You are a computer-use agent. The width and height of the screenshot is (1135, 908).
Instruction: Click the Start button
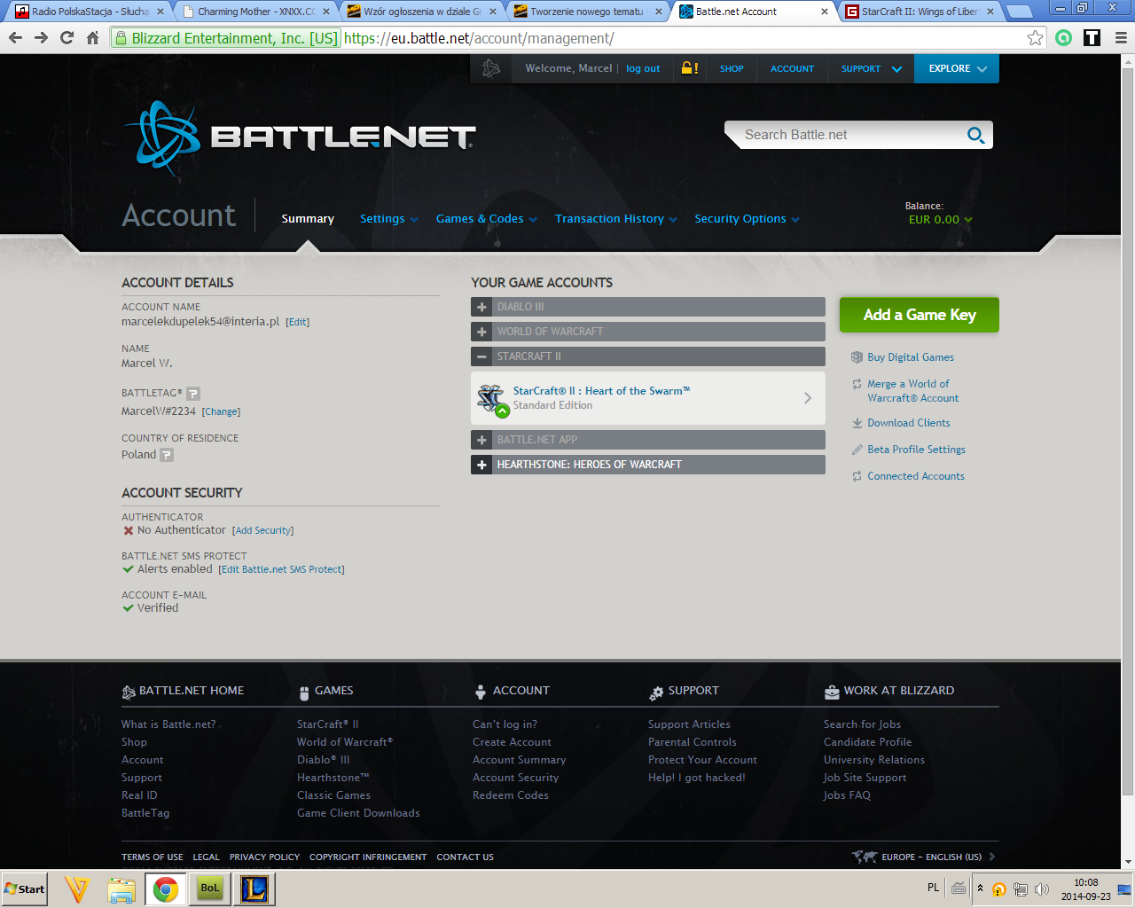(x=24, y=889)
